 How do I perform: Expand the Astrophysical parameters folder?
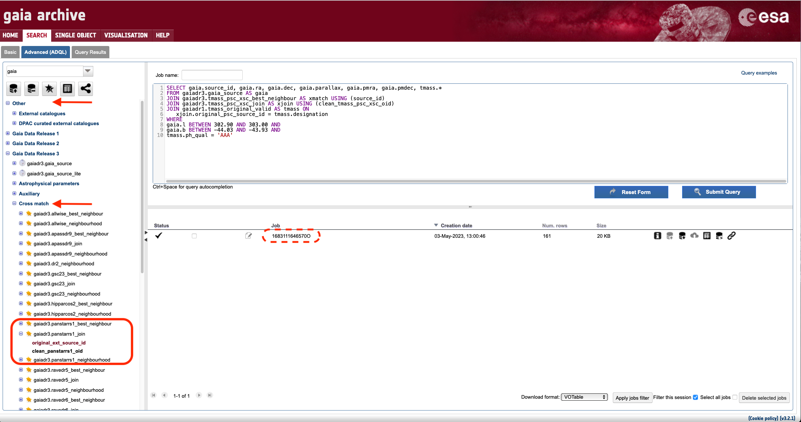pos(14,183)
